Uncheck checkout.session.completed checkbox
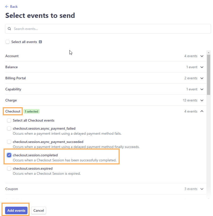The height and width of the screenshot is (216, 213). (x=9, y=155)
